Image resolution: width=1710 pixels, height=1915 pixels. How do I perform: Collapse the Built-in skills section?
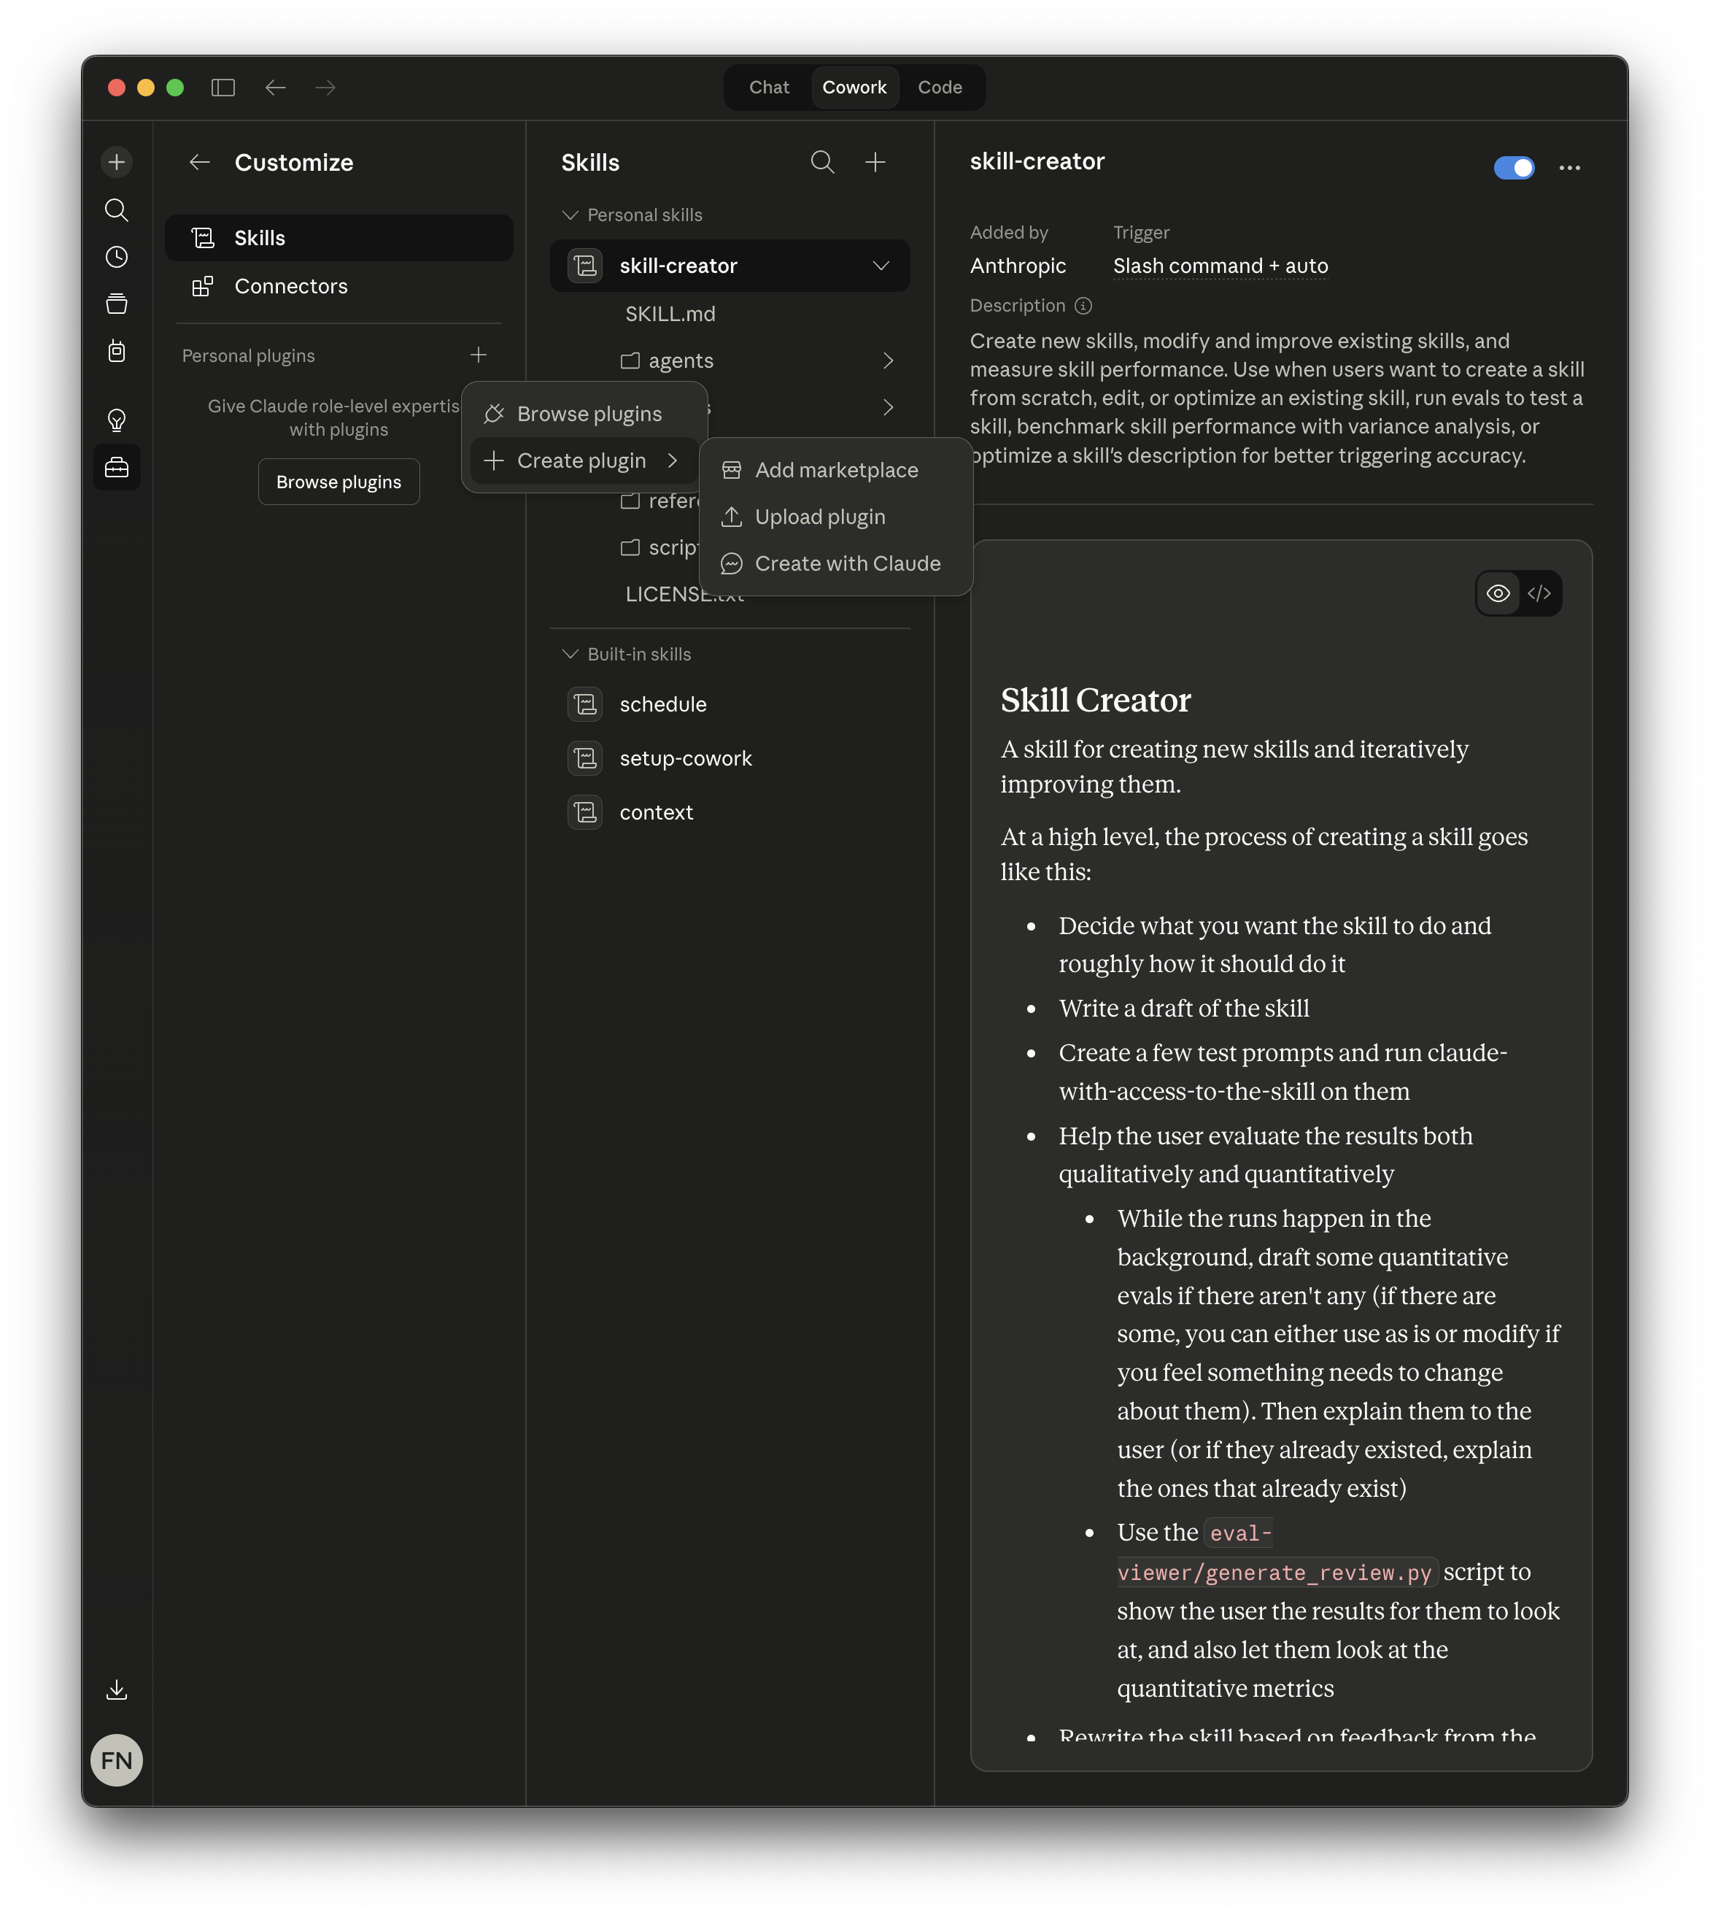[570, 653]
